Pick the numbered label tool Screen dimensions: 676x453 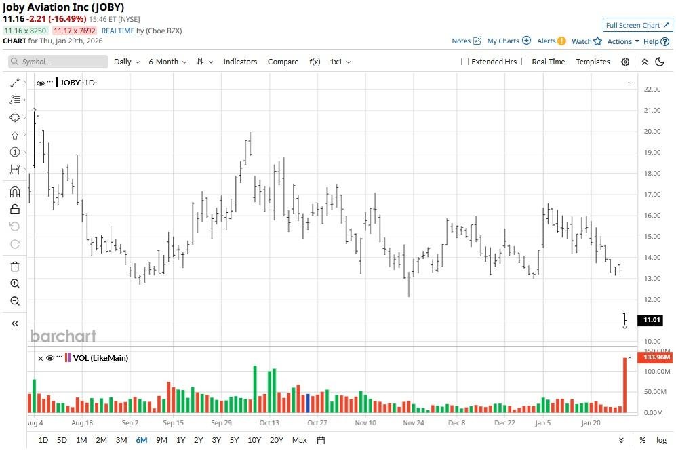(15, 152)
